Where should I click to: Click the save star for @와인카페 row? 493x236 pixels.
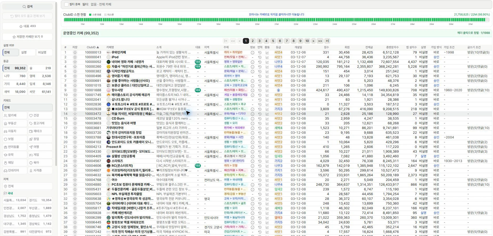coord(75,52)
